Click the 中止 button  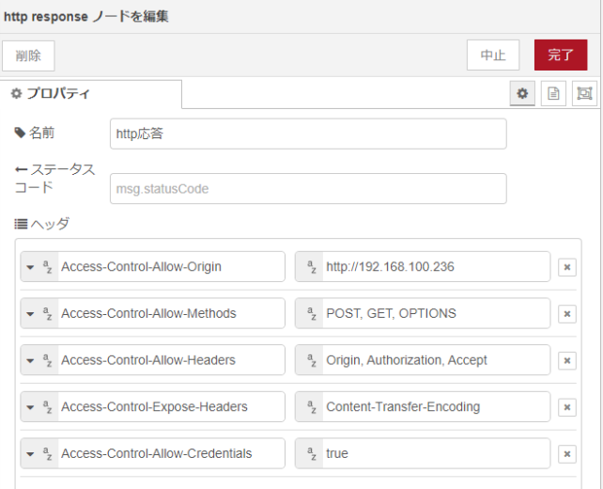[x=493, y=55]
